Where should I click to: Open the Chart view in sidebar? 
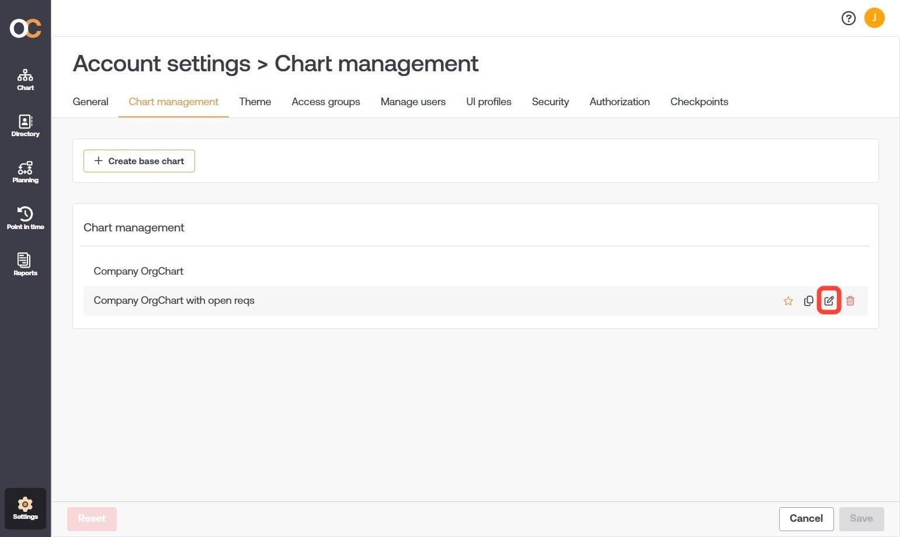(x=25, y=80)
